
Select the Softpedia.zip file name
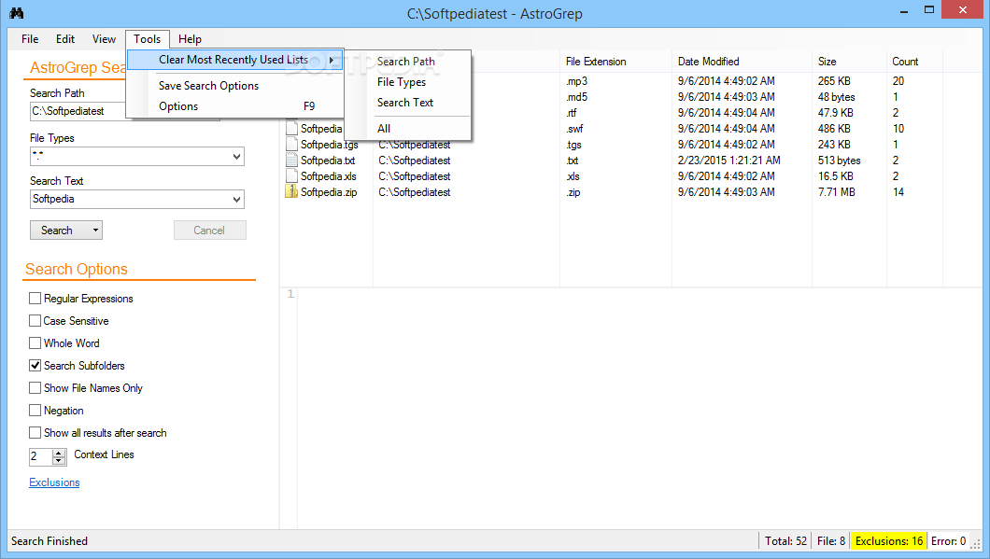(329, 192)
